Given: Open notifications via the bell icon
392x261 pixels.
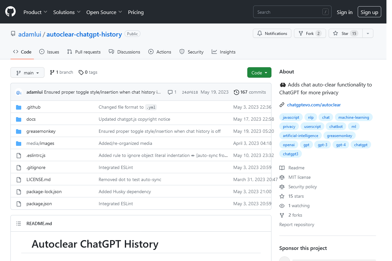Looking at the screenshot, I should coord(260,33).
